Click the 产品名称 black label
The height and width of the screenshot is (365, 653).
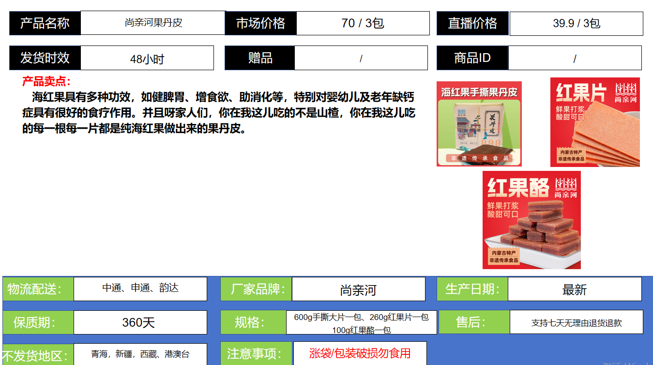(45, 23)
